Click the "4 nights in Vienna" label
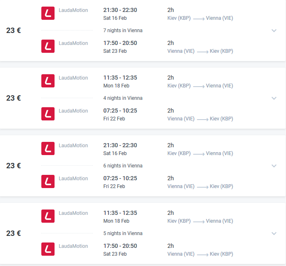286x266 pixels. pos(123,98)
